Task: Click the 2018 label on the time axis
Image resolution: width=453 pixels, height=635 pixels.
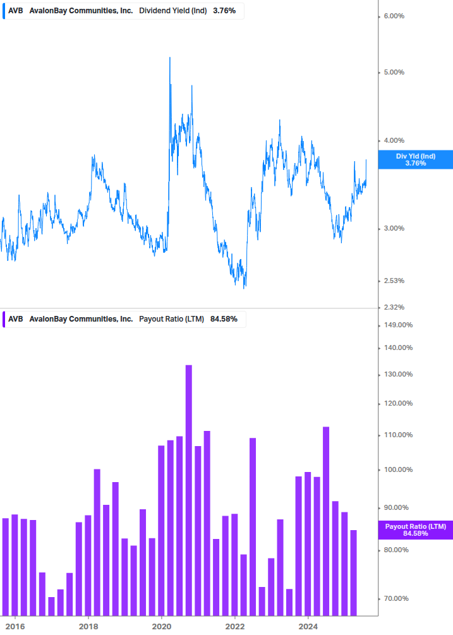Action: tap(88, 627)
